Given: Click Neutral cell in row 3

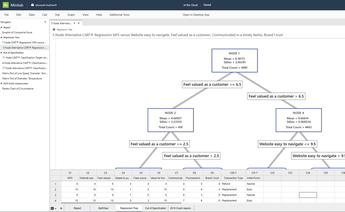Looking at the screenshot, I should coord(254,195).
